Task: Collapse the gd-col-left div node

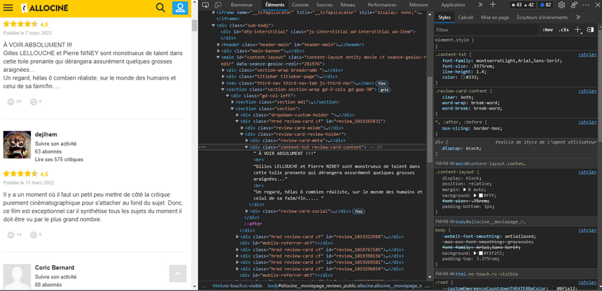Action: pyautogui.click(x=227, y=96)
